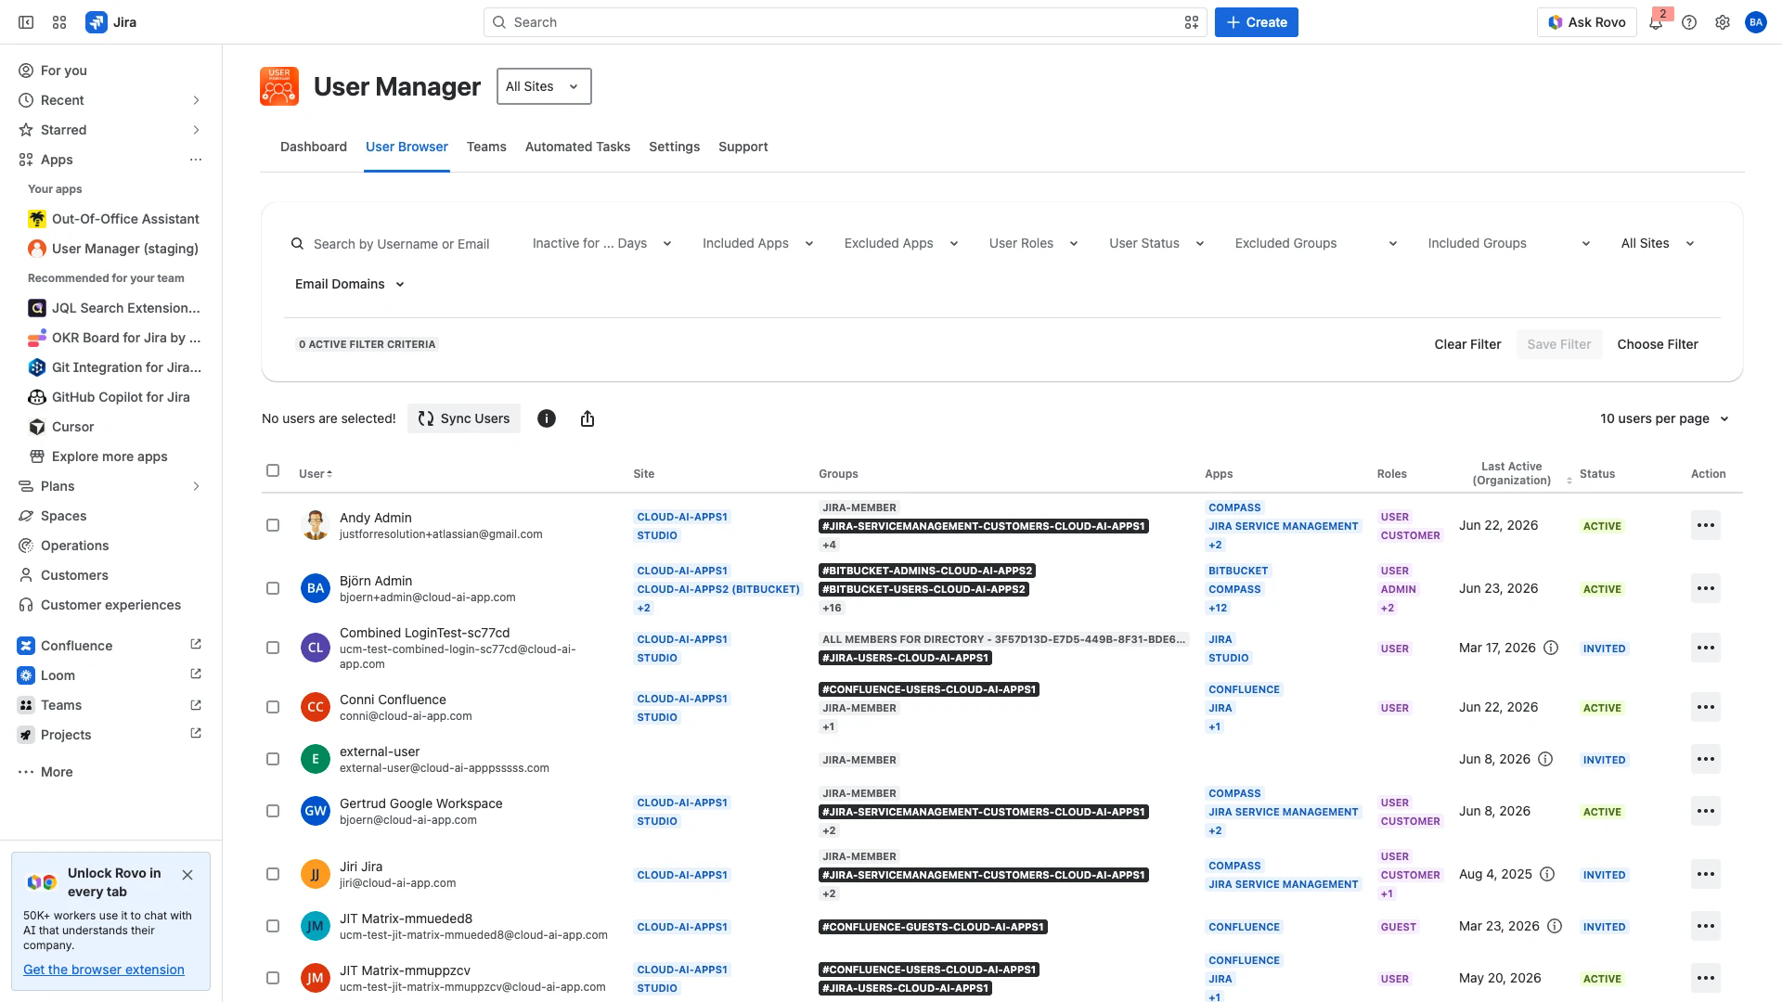Close the Unlock Rovo banner
Screen dimensions: 1782x1002
(187, 875)
